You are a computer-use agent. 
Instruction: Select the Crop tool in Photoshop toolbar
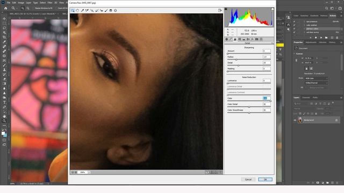[4, 38]
